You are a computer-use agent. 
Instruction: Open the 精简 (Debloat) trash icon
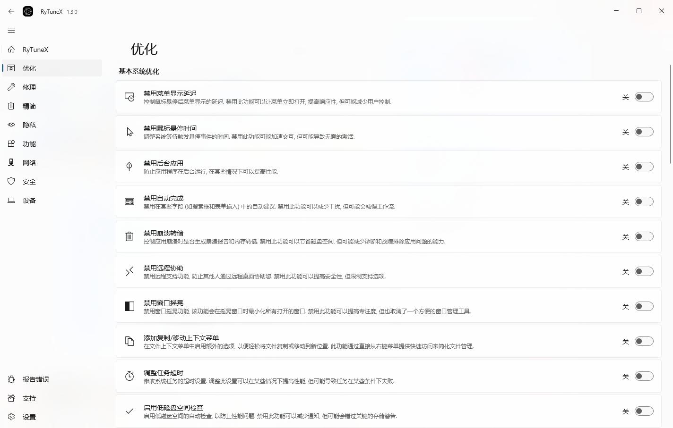tap(11, 106)
